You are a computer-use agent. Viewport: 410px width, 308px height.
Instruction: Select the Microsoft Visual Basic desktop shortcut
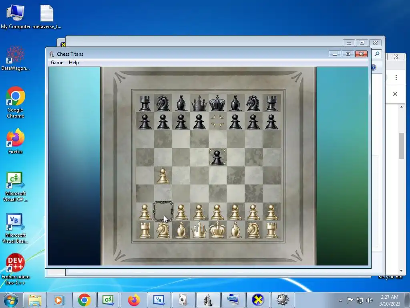click(x=16, y=228)
